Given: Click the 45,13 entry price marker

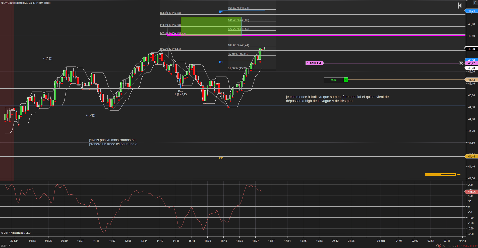Looking at the screenshot, I should click(471, 80).
